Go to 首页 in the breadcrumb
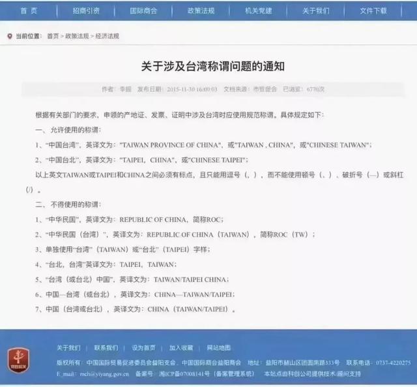Image resolution: width=417 pixels, height=387 pixels. click(x=53, y=36)
